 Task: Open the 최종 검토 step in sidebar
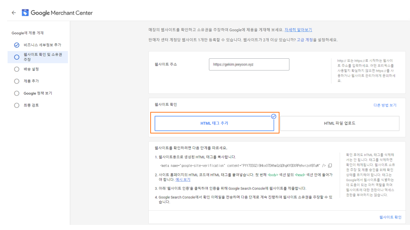31,106
